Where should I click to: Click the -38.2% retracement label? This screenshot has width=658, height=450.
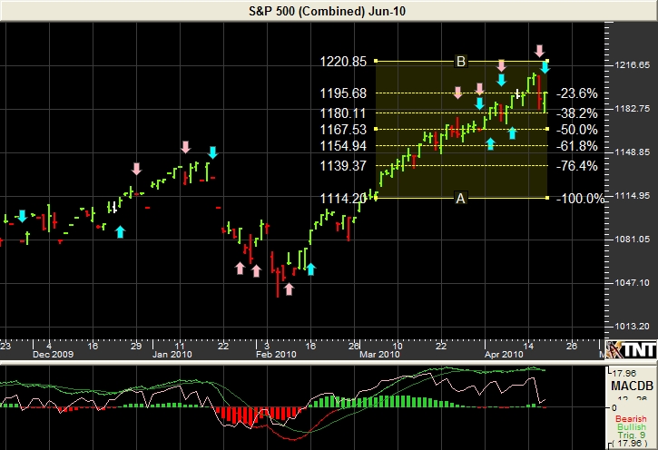click(x=577, y=113)
